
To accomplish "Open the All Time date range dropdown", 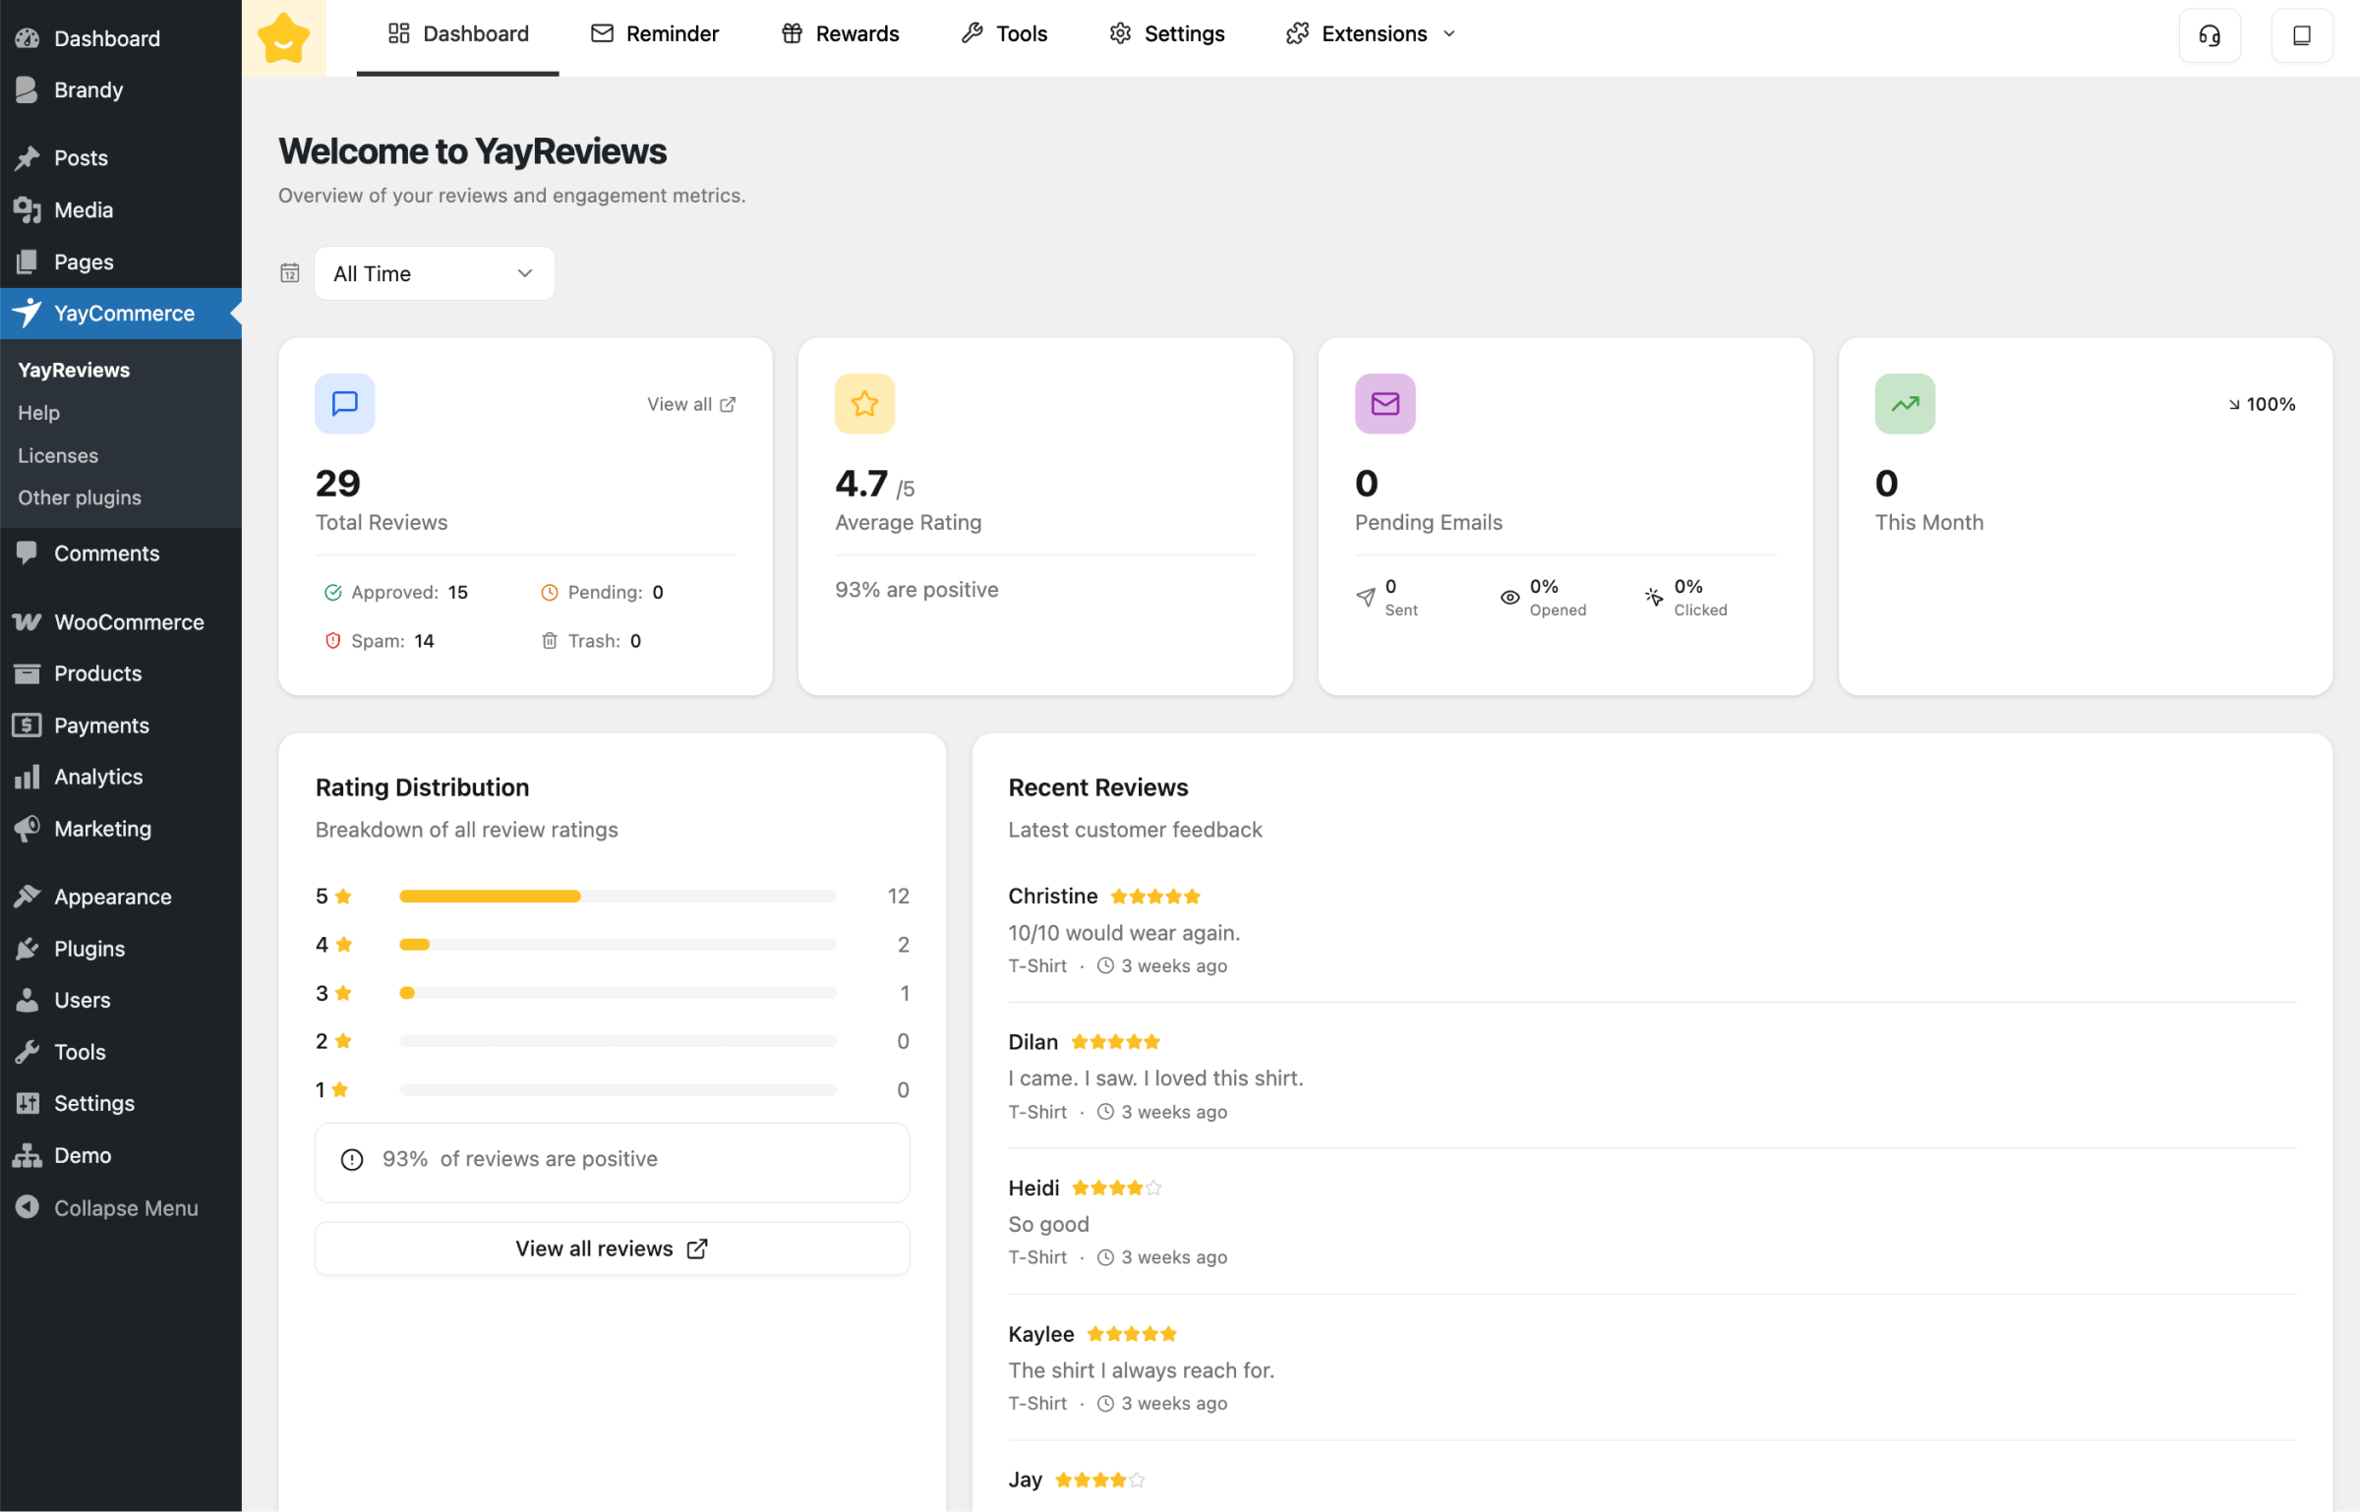I will 434,273.
